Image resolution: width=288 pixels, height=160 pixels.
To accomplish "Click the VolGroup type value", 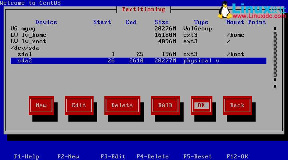I will [198, 29].
